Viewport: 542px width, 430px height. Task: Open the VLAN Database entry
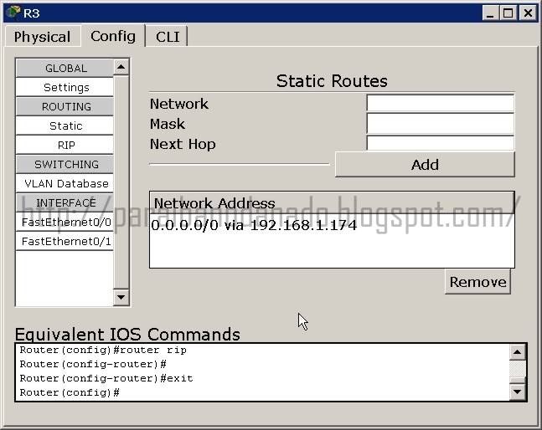(x=65, y=183)
